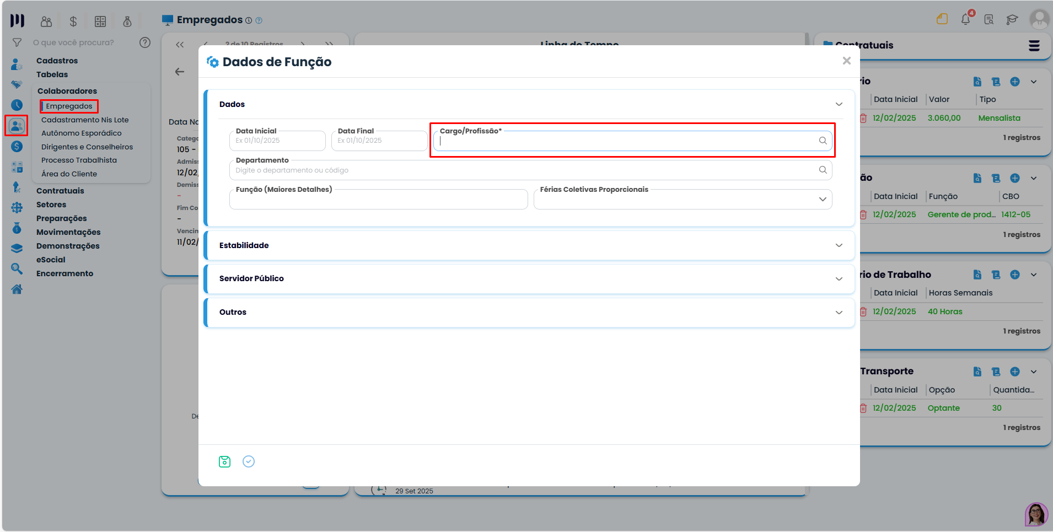Click the plus icon in Transporte panel
Image resolution: width=1053 pixels, height=532 pixels.
tap(1015, 372)
